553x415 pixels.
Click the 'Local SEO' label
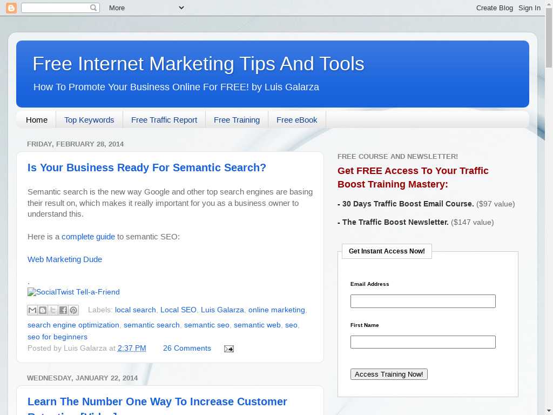pyautogui.click(x=178, y=310)
